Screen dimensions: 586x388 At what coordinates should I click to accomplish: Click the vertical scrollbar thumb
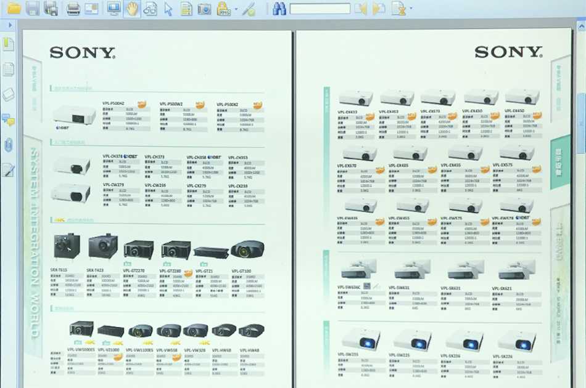[580, 122]
